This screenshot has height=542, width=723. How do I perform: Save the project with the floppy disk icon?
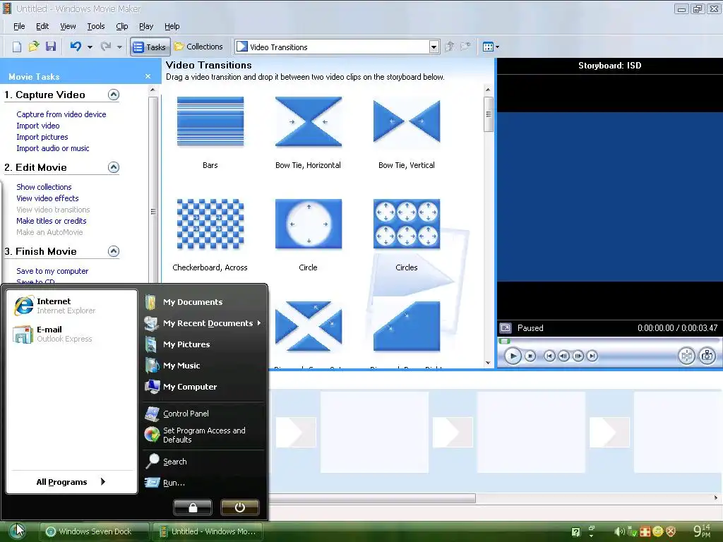point(51,47)
